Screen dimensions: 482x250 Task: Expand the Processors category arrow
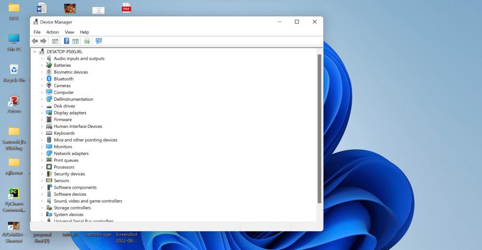coord(42,167)
